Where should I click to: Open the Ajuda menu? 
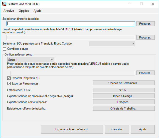point(37,11)
